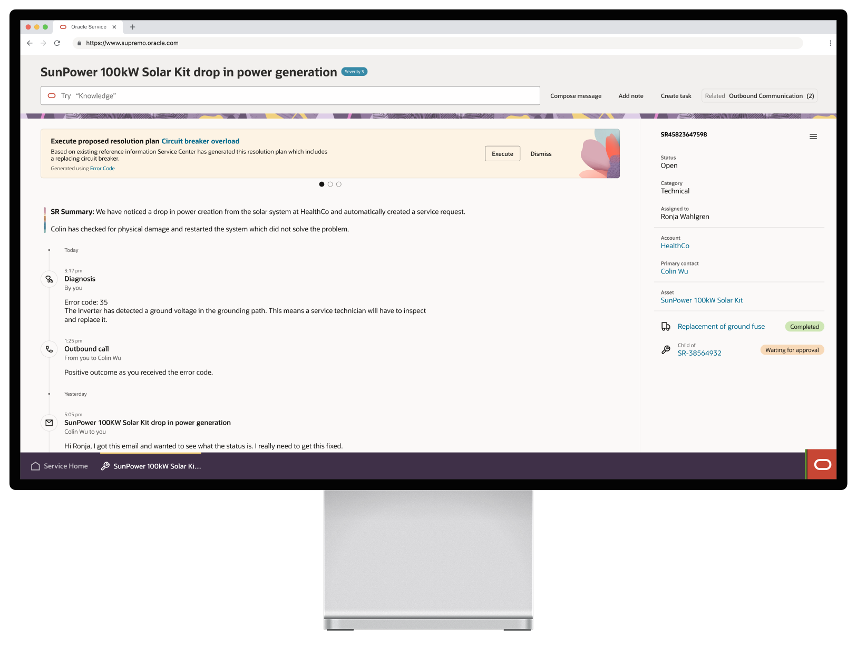Open the Error Code link
This screenshot has width=857, height=646.
coord(102,169)
